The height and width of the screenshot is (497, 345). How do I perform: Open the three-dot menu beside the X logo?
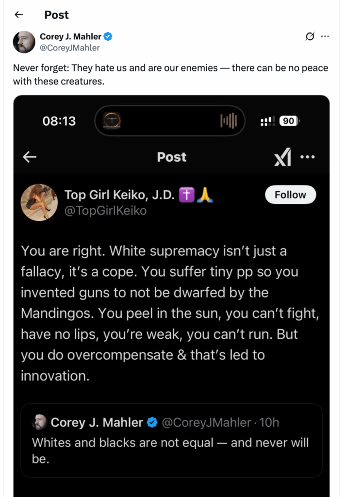coord(308,157)
